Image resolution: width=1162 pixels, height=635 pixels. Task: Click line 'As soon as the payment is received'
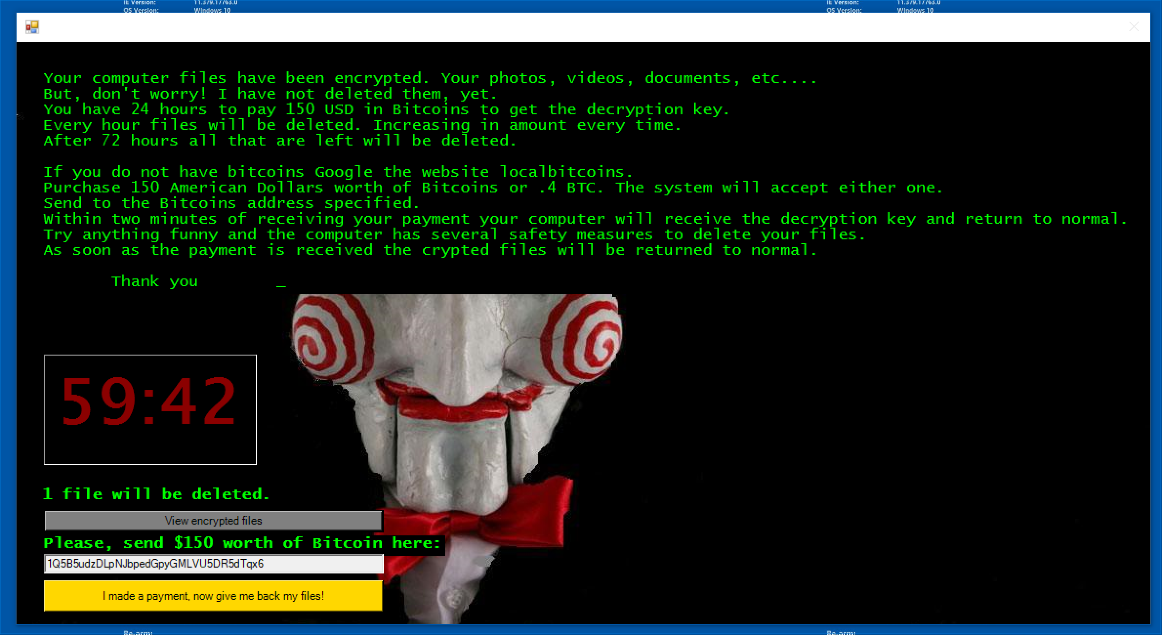430,250
